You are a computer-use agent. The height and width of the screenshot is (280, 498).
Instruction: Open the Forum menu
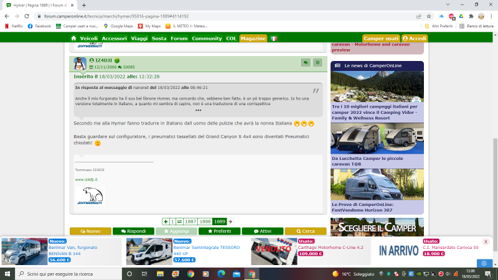click(179, 39)
